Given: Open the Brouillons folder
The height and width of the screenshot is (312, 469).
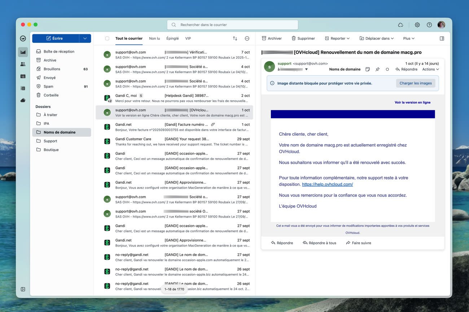Looking at the screenshot, I should [52, 69].
